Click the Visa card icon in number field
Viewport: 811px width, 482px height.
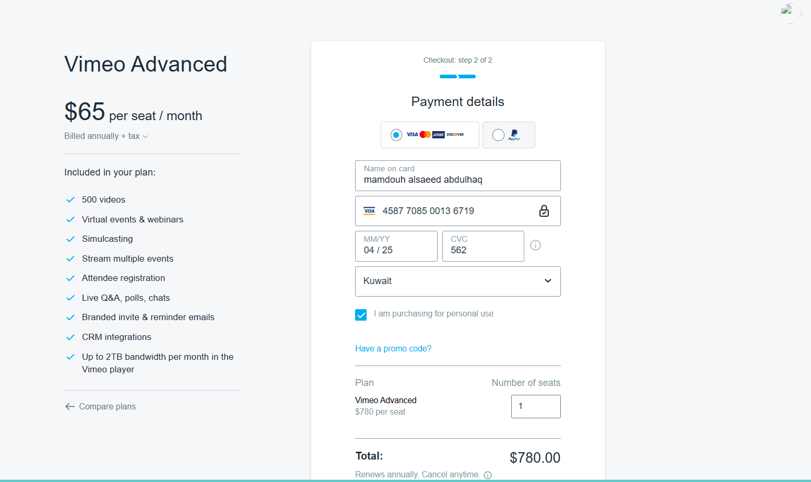coord(369,211)
